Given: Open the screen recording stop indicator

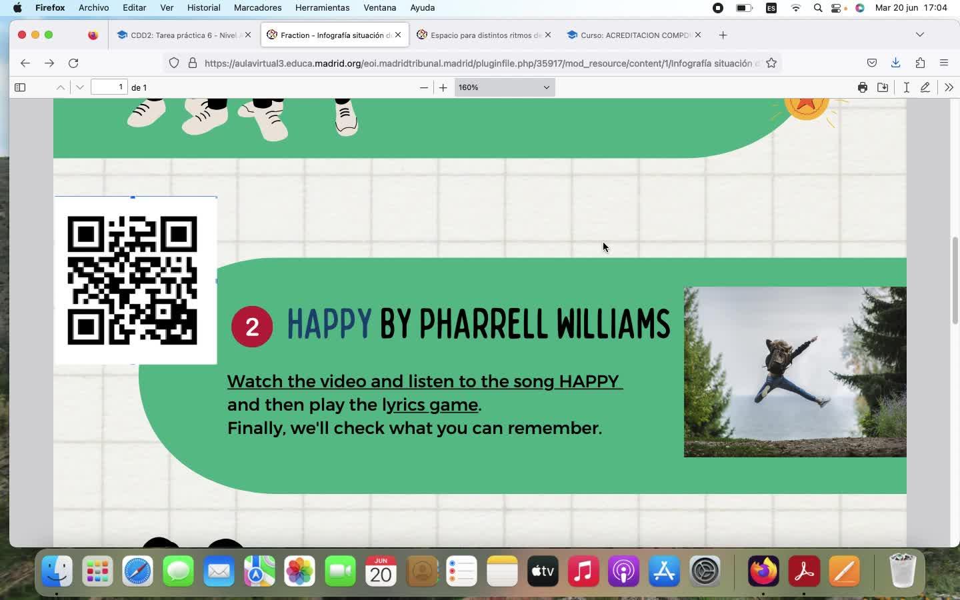Looking at the screenshot, I should 718,8.
